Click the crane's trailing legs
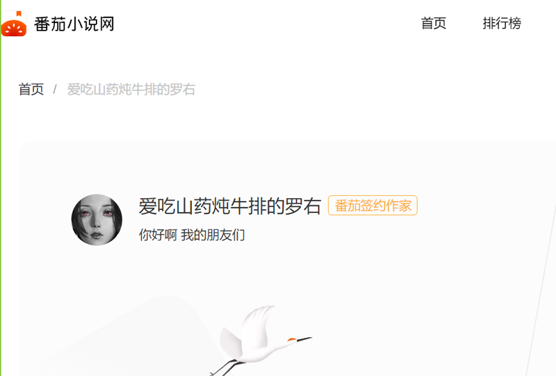 227,368
